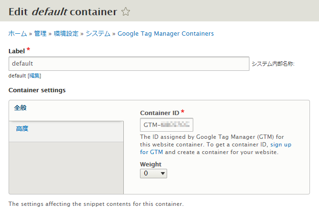Click the star shortcut icon beside title
The height and width of the screenshot is (213, 319).
tap(126, 11)
